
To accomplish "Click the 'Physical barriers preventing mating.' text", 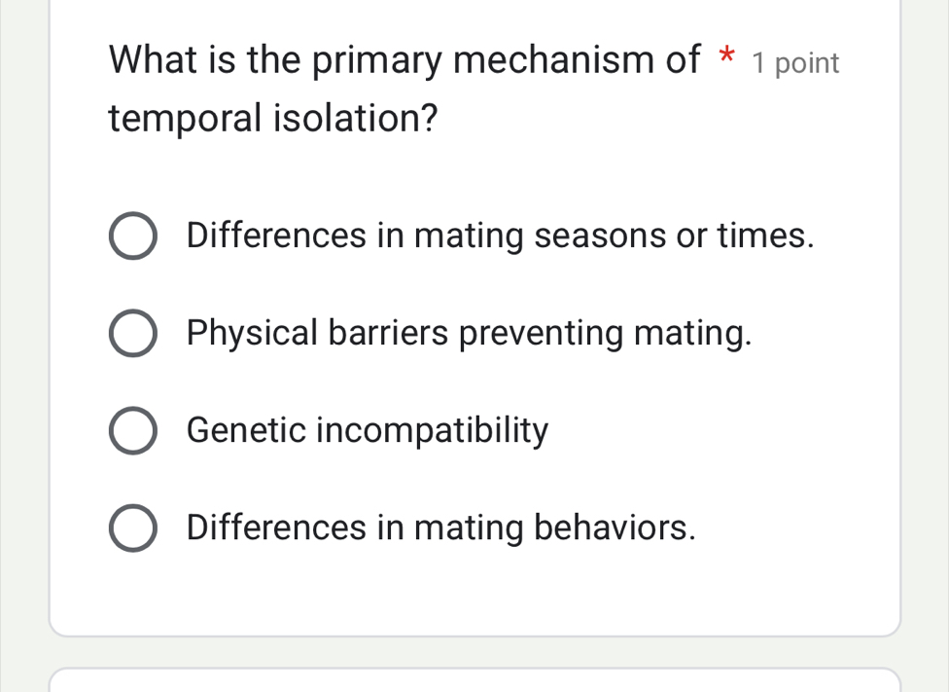I will (468, 332).
